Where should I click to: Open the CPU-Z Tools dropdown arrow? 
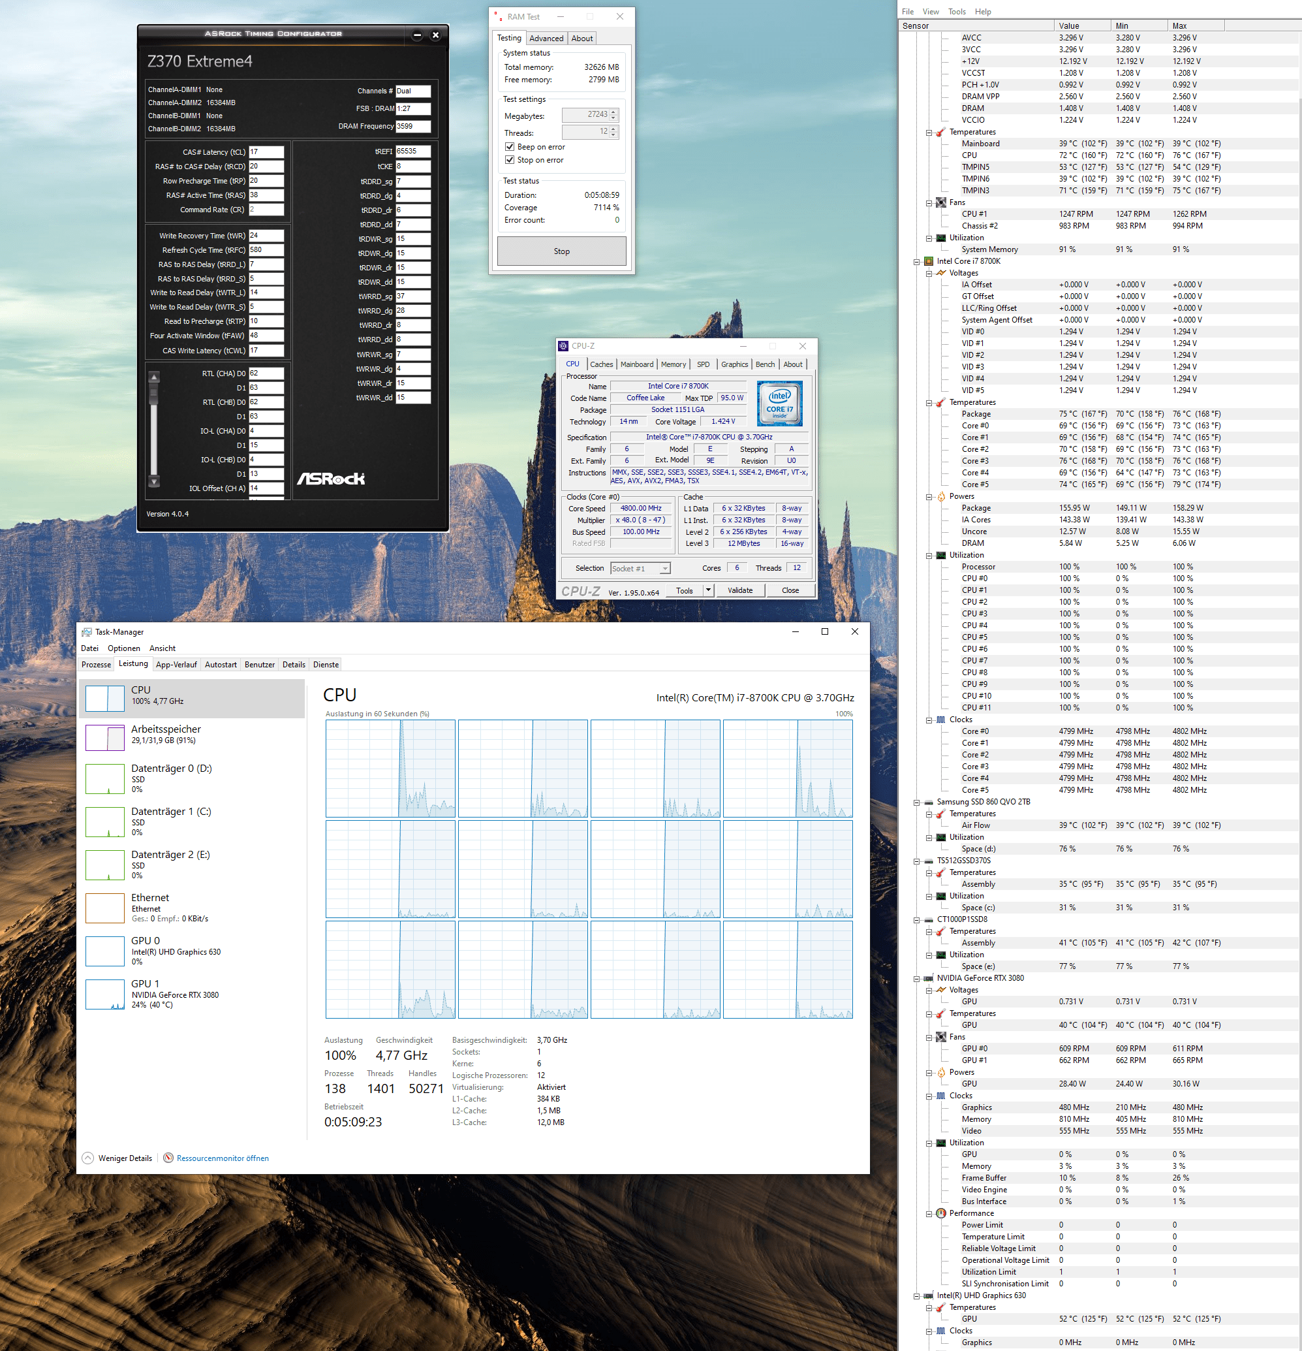[707, 590]
